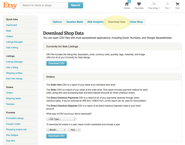Click the Listings sidebar heading
This screenshot has width=185, height=145.
coord(10,56)
